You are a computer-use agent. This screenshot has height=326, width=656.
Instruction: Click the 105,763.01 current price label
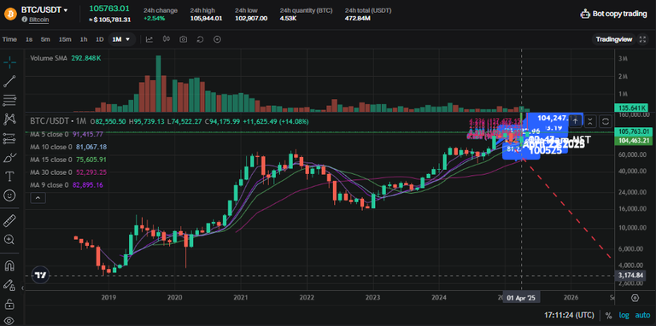click(634, 131)
